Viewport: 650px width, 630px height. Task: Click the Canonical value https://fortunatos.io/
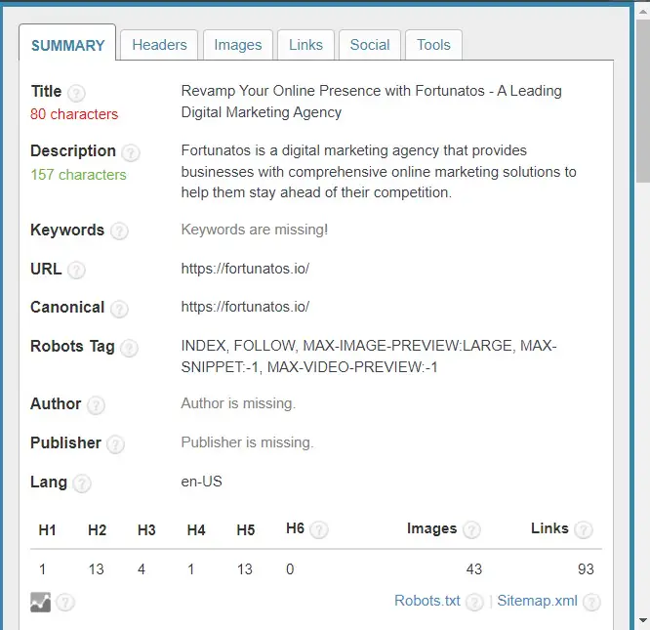tap(245, 307)
